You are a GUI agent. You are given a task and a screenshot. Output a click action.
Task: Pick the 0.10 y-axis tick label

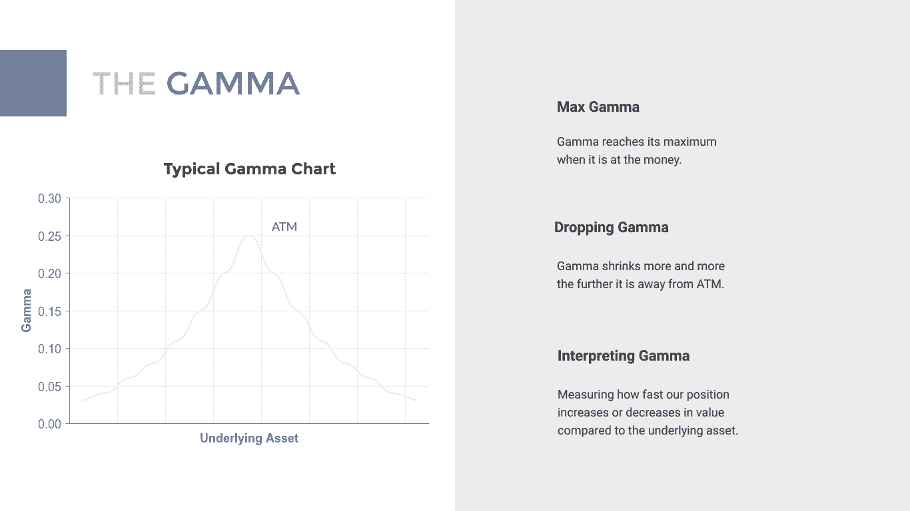49,349
